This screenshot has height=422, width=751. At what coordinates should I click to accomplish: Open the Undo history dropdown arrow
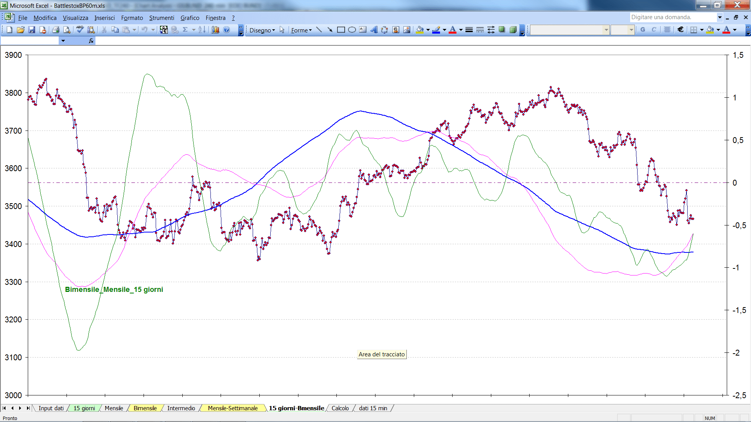click(153, 30)
